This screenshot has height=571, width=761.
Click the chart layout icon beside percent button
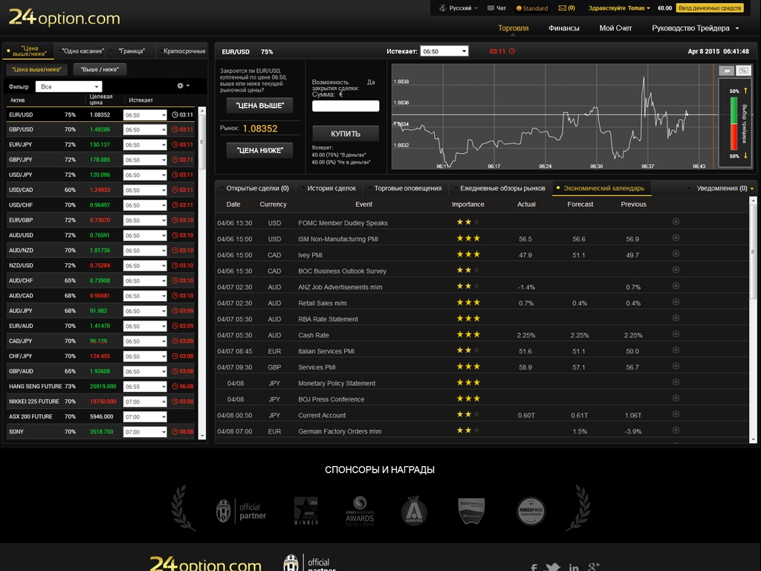(726, 71)
